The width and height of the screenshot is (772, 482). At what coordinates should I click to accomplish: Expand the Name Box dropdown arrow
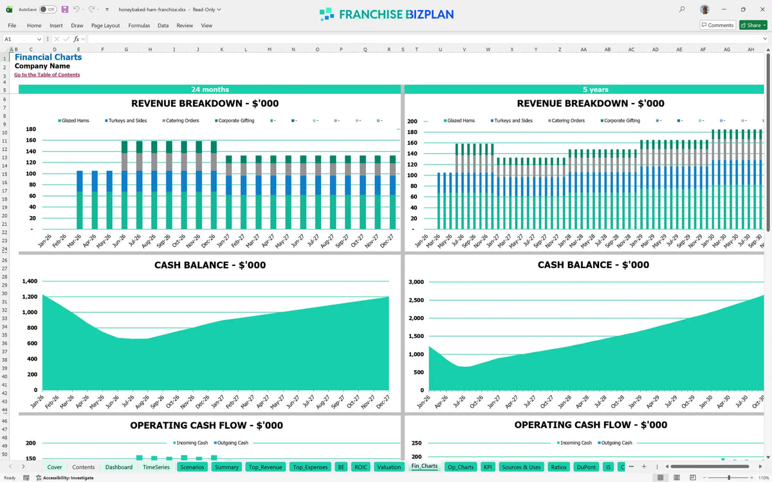click(x=39, y=39)
